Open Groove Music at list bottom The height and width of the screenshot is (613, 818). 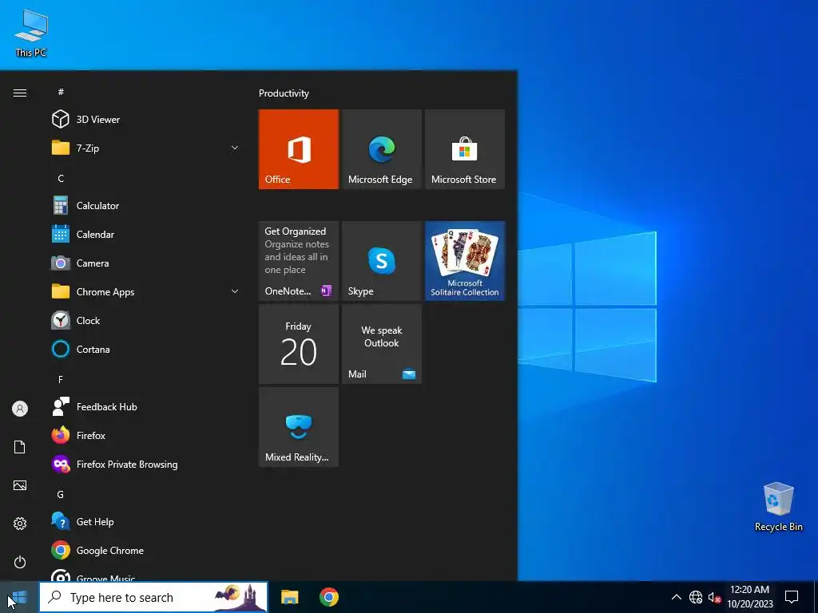click(x=146, y=574)
